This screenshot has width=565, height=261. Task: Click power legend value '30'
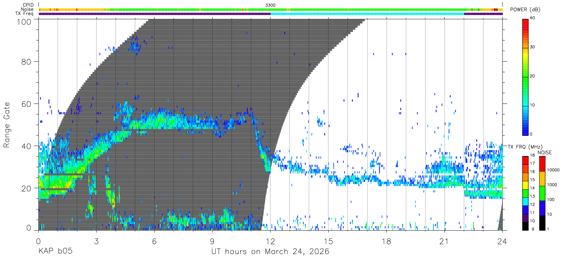pyautogui.click(x=532, y=47)
